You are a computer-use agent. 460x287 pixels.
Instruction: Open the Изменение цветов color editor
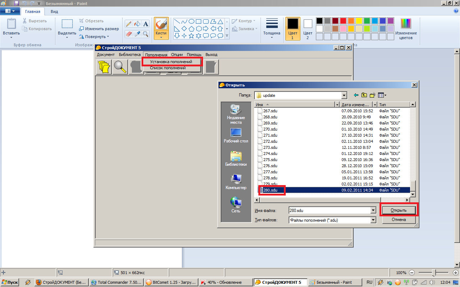406,28
